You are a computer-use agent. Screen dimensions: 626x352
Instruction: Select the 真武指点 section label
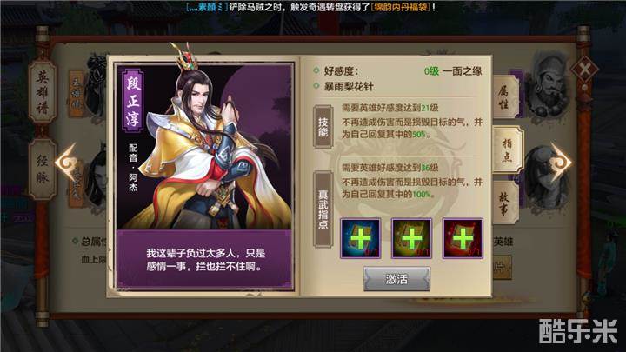323,209
